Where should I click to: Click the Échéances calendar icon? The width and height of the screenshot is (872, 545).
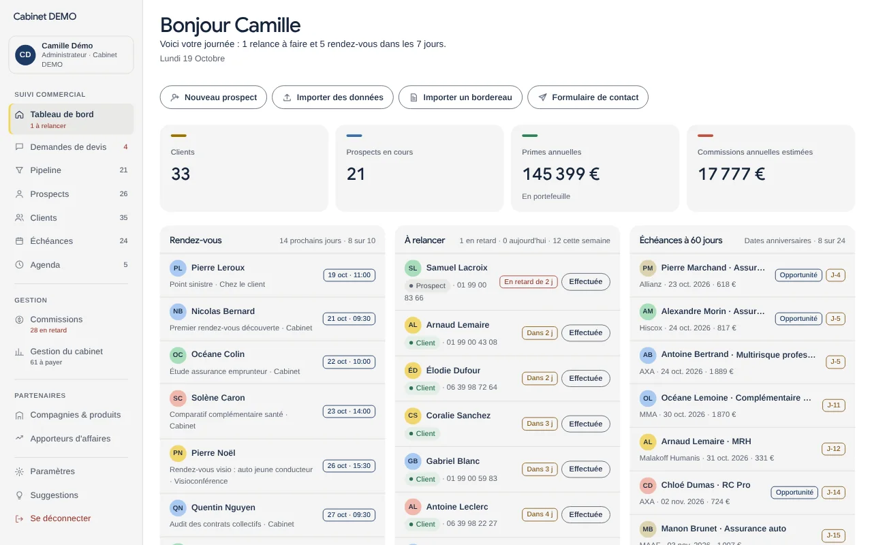(x=19, y=241)
